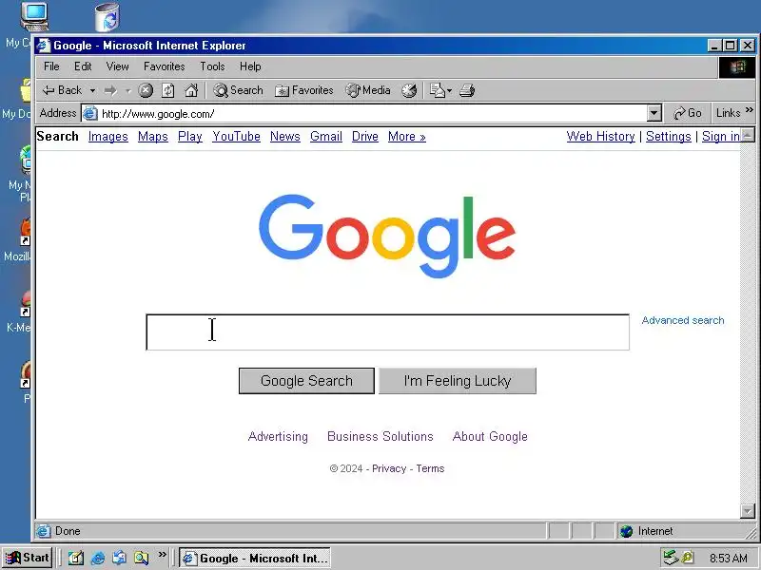Click the I'm Feeling Lucky button
This screenshot has width=761, height=570.
pyautogui.click(x=458, y=381)
